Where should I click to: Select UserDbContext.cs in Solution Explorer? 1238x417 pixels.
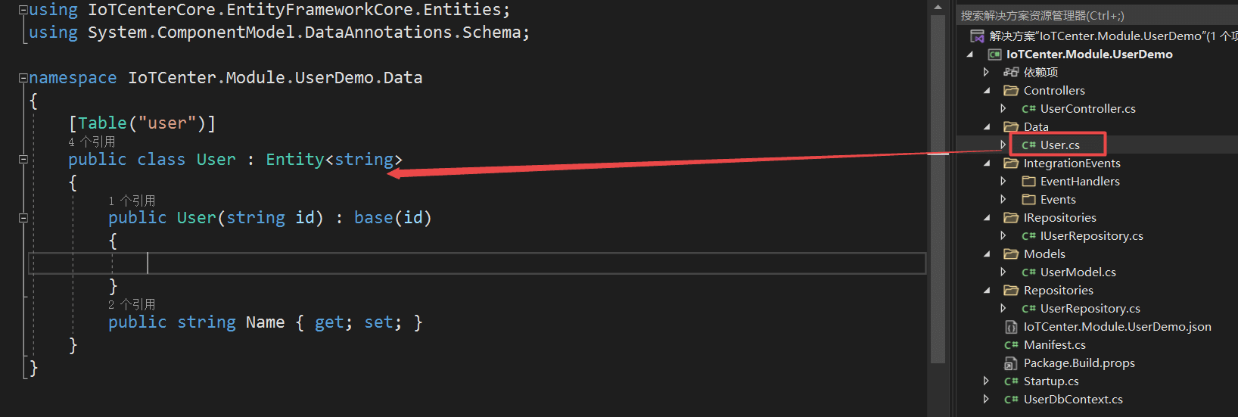1072,400
